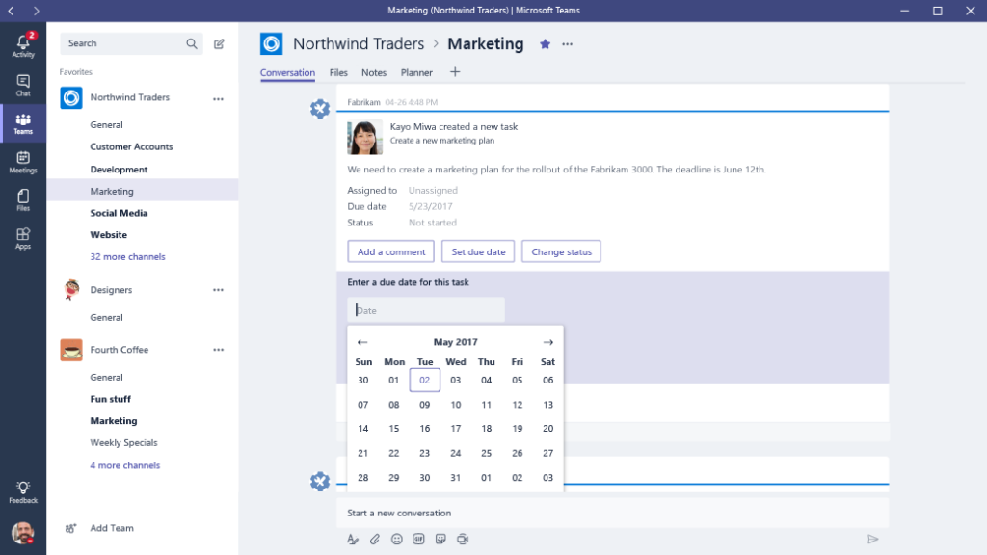Toggle the favorite star for Marketing channel
This screenshot has width=987, height=555.
(x=546, y=44)
